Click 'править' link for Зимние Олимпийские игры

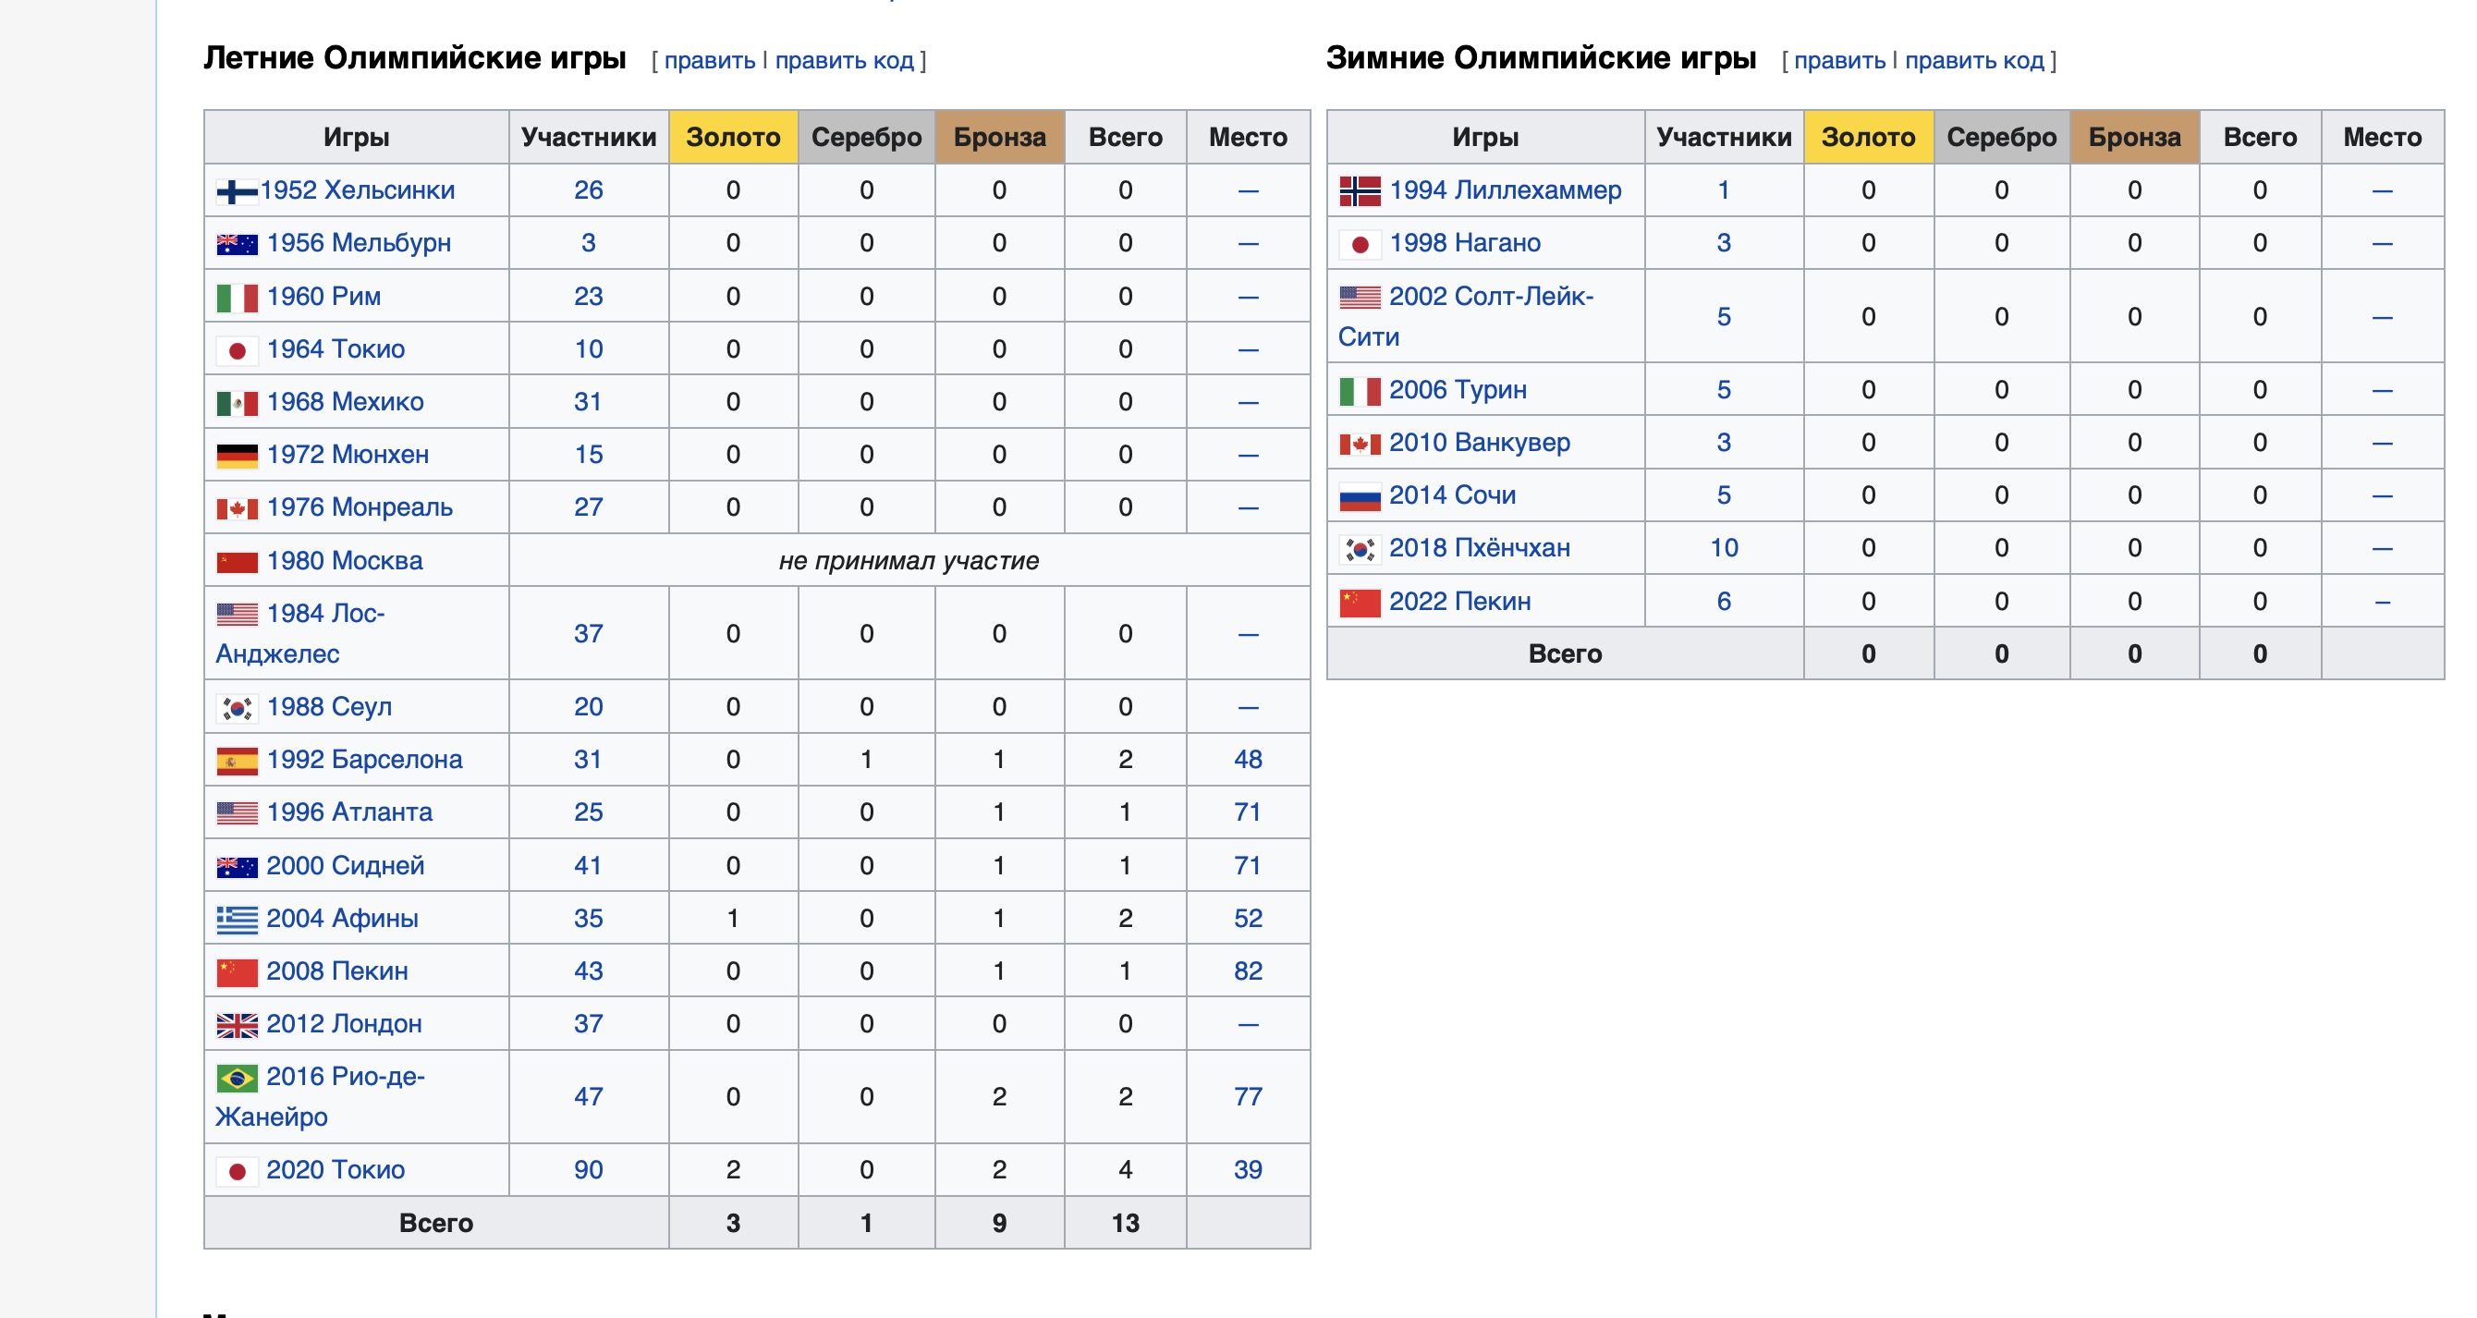[1839, 61]
